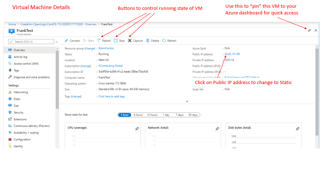Open Diagnose and solve problems
This screenshot has width=321, height=180.
(29, 77)
